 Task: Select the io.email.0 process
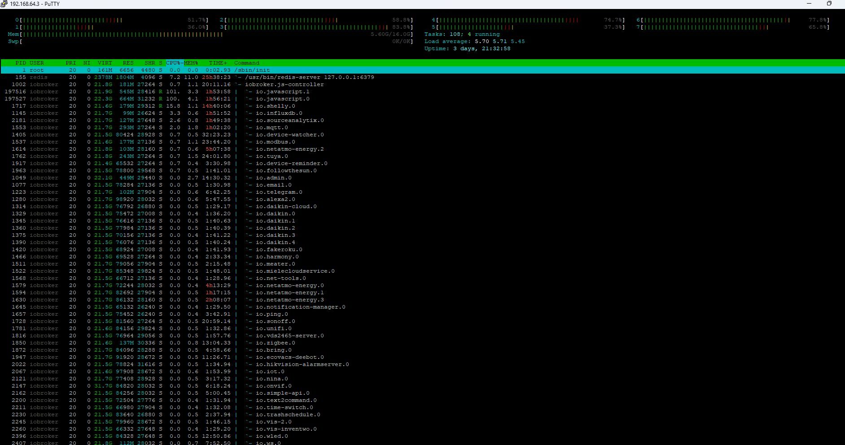422,185
